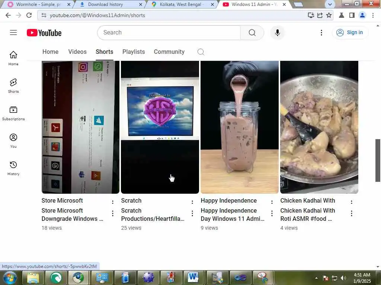
Task: Open top options menu for Store Microsoft short
Action: pyautogui.click(x=112, y=202)
